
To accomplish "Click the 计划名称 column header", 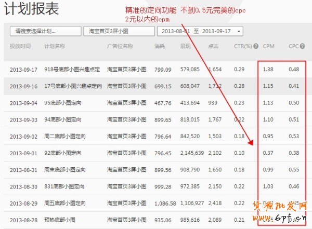I will 55,46.
